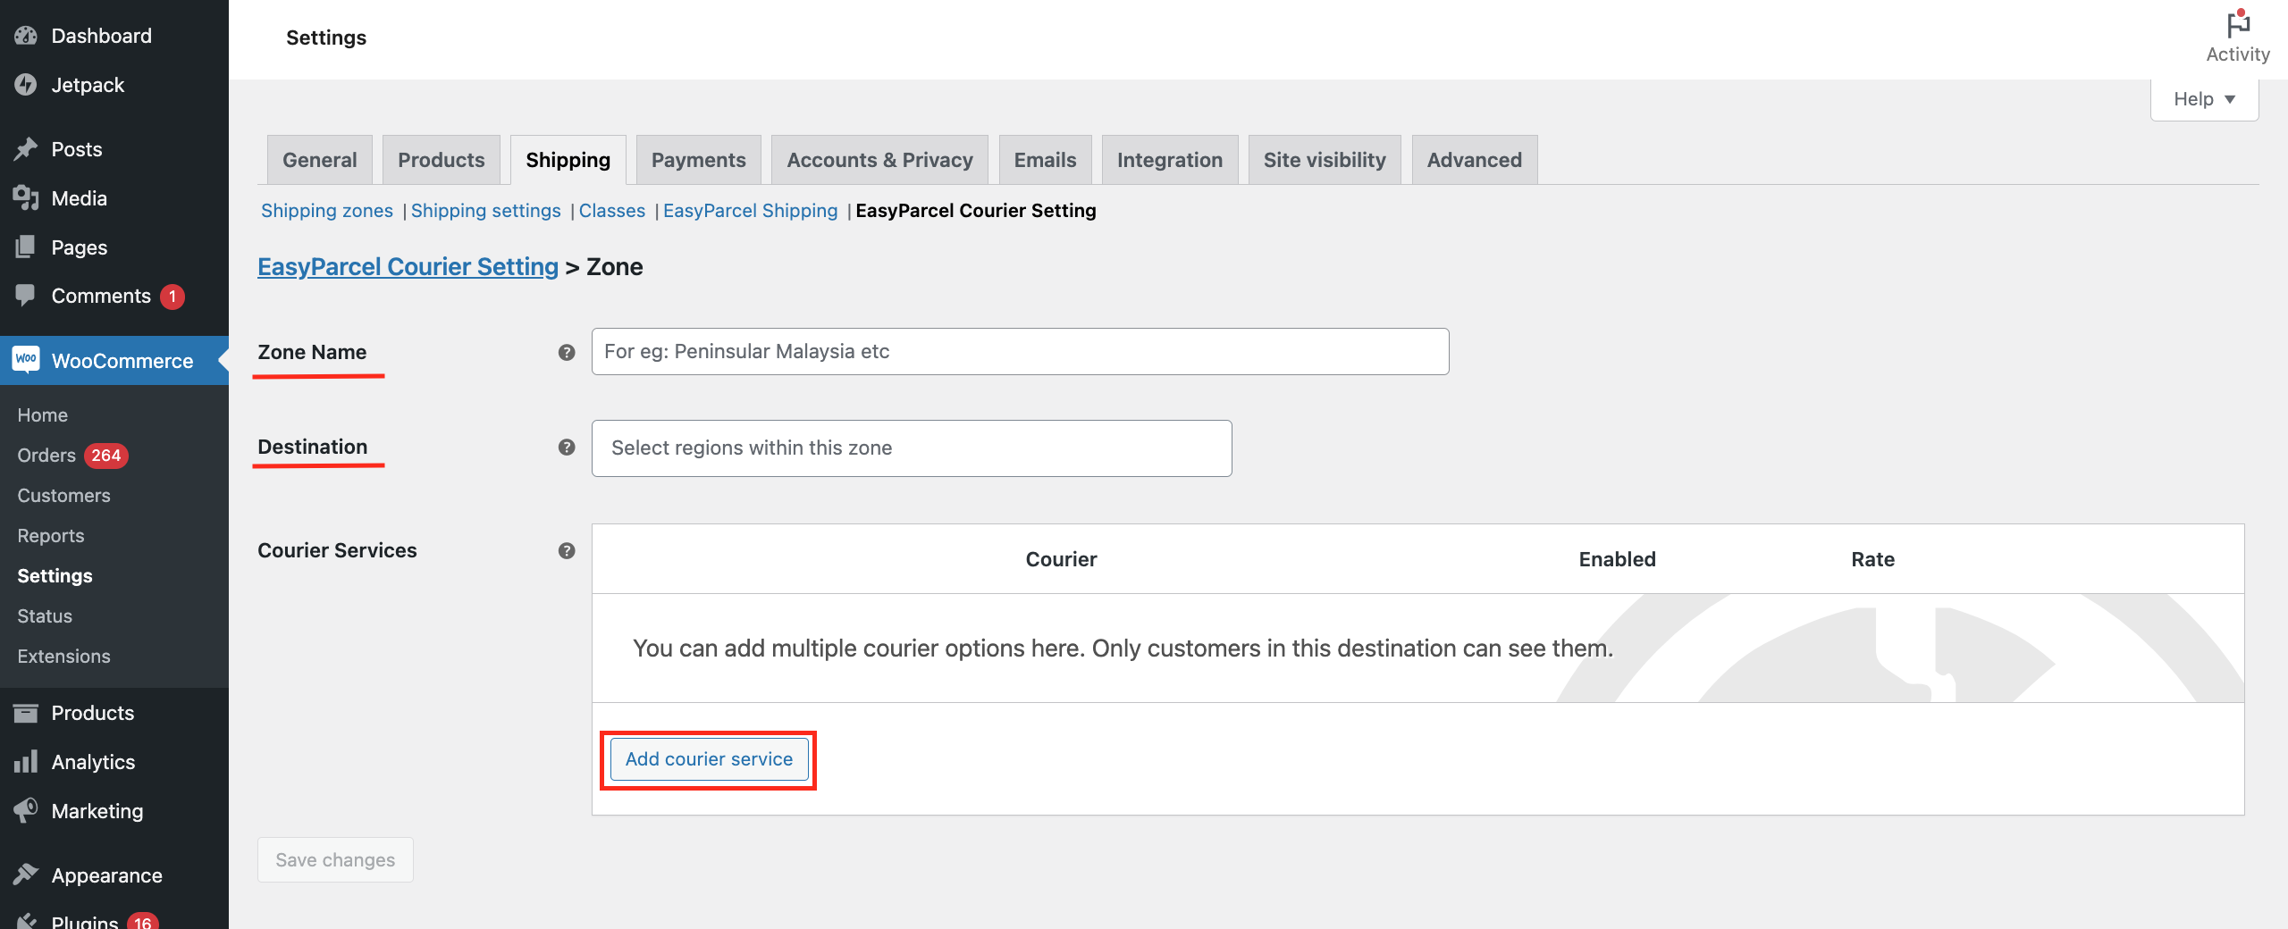Click the Jetpack lightning icon
2288x929 pixels.
pyautogui.click(x=26, y=85)
